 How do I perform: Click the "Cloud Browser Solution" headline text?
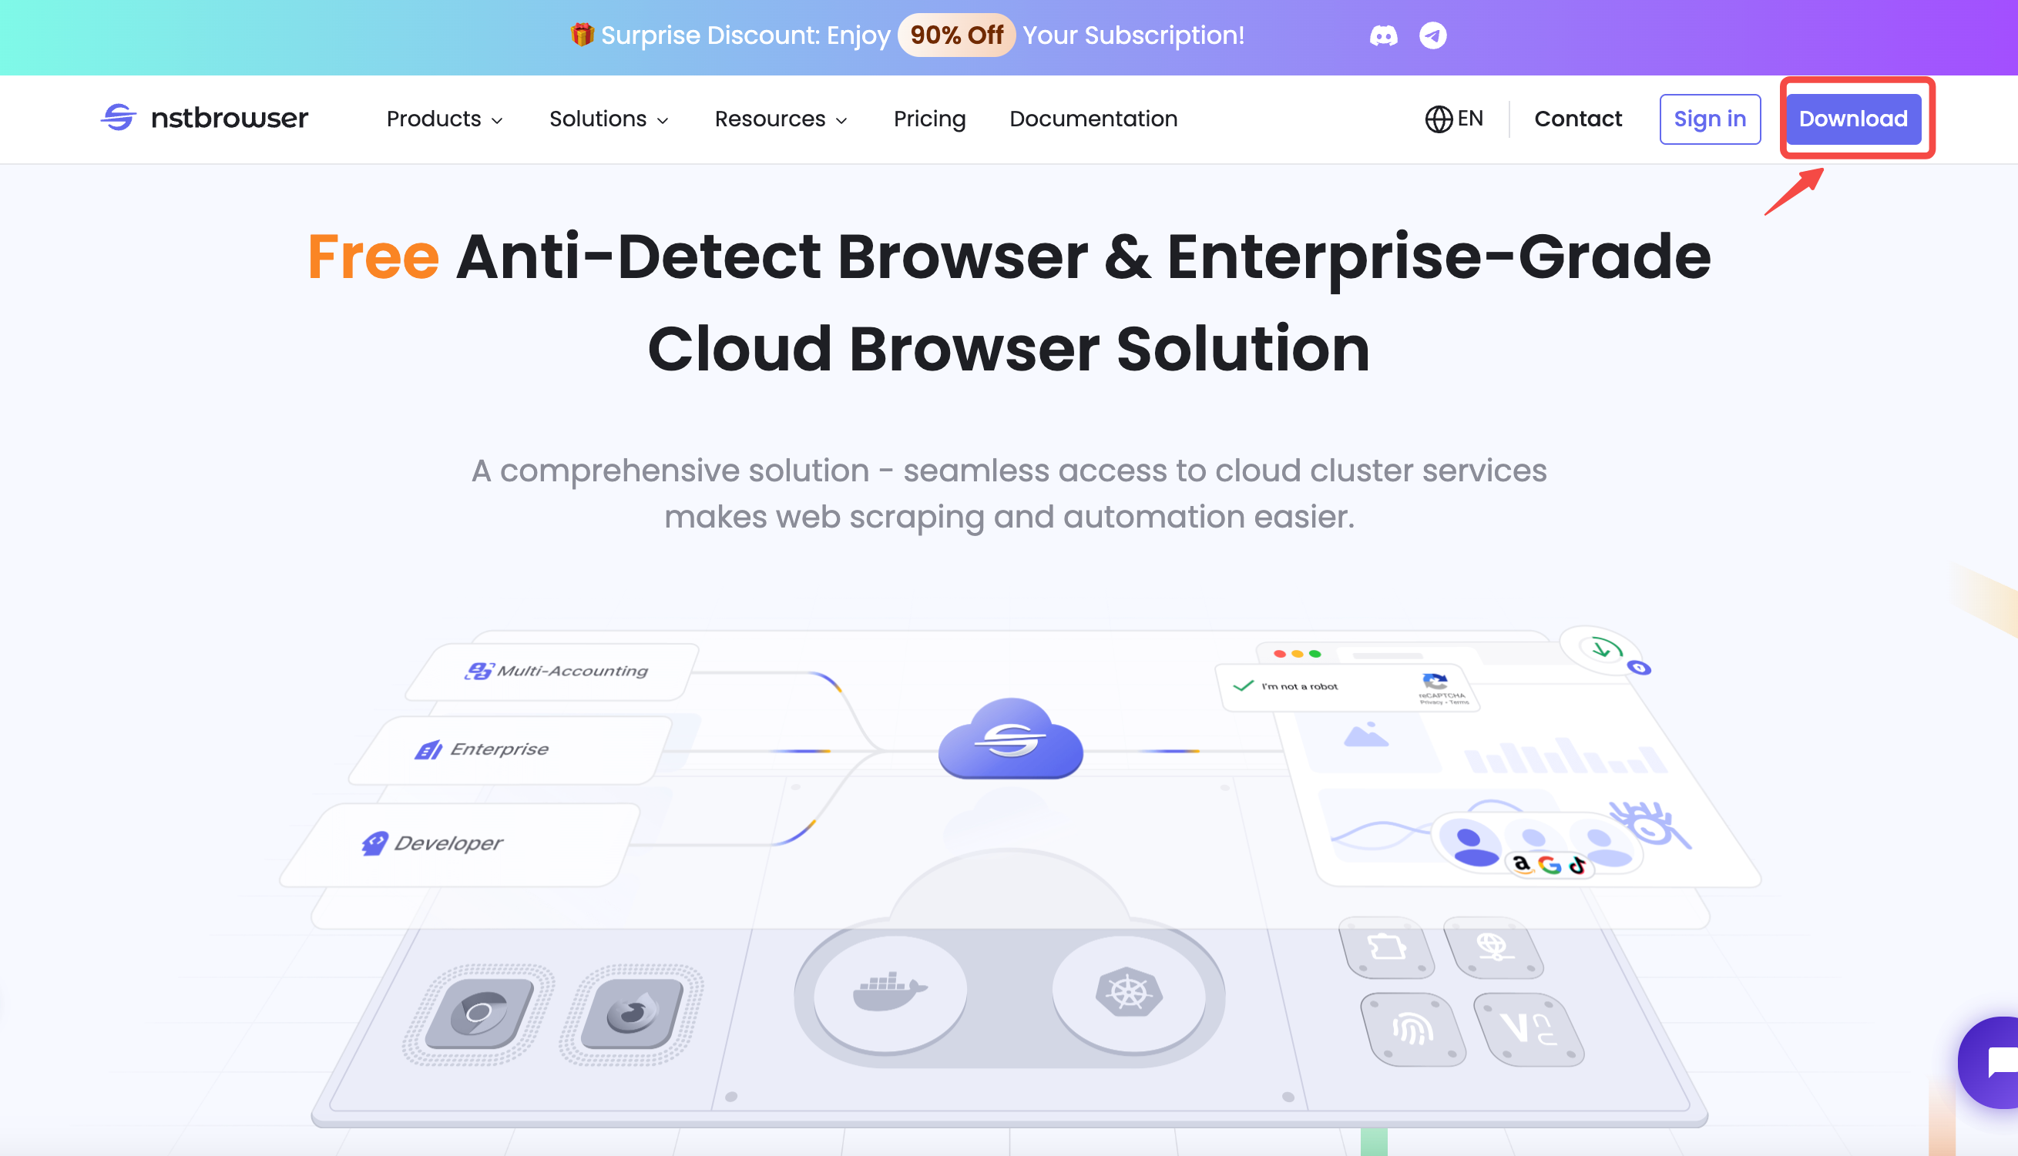tap(1009, 349)
